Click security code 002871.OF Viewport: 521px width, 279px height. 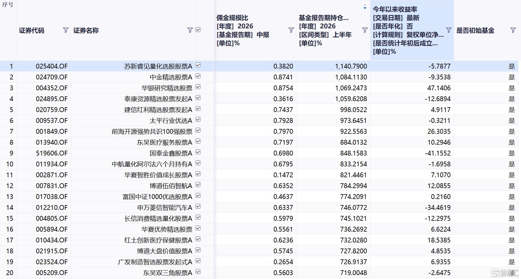(52, 175)
